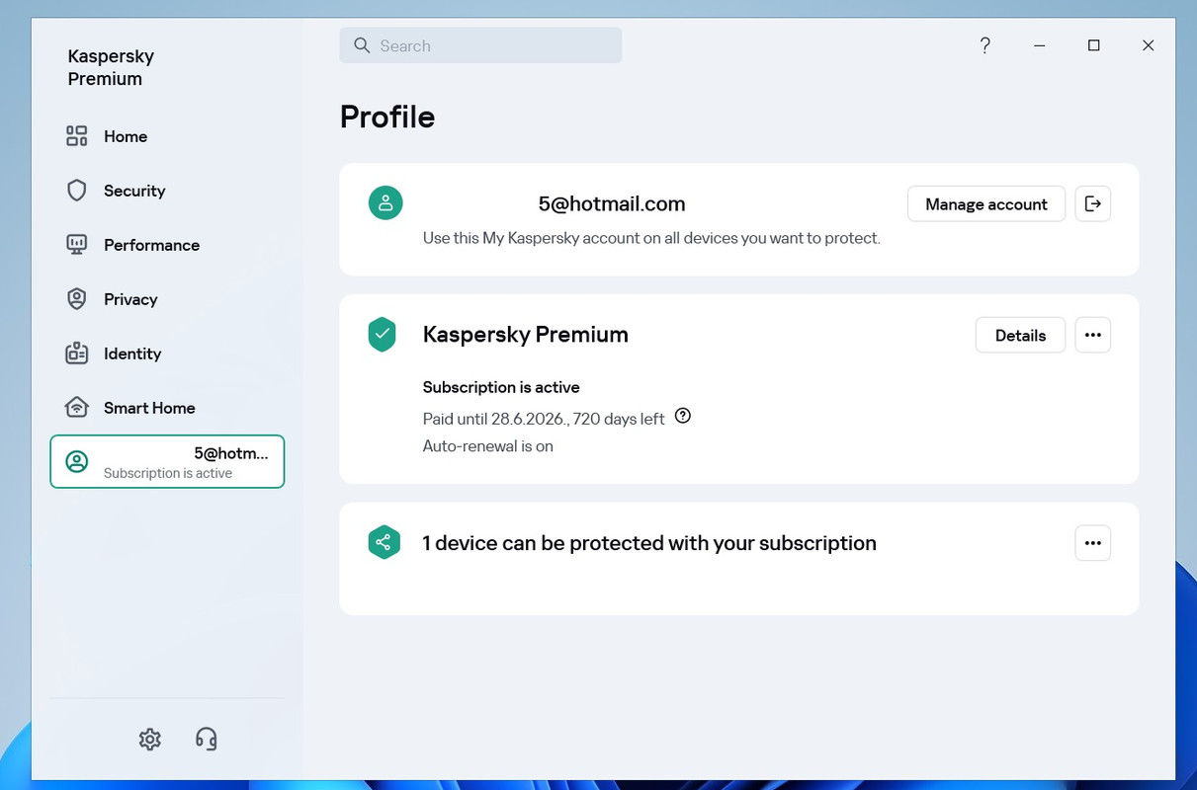Click the subscription info question icon
Viewport: 1197px width, 790px height.
[x=682, y=416]
